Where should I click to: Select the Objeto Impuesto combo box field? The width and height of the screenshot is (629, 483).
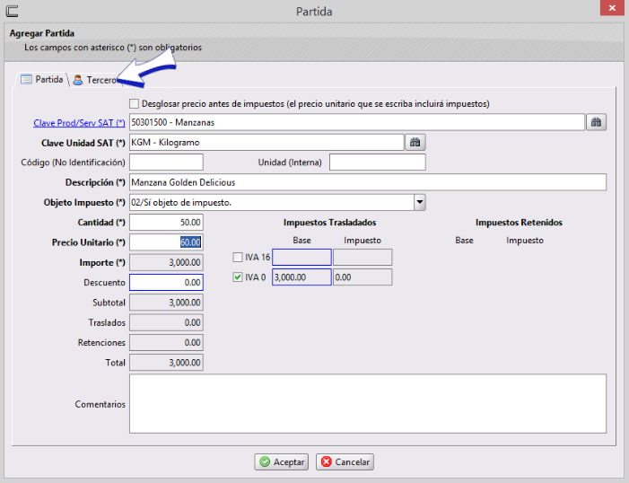pyautogui.click(x=277, y=202)
